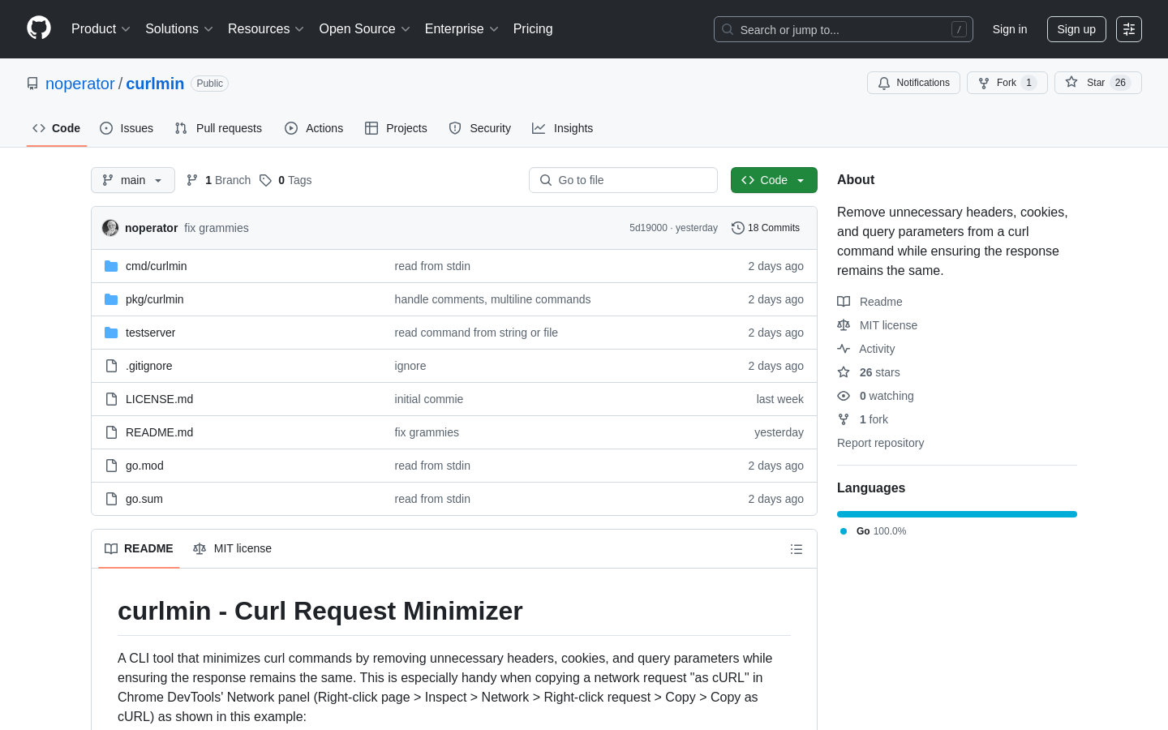Image resolution: width=1168 pixels, height=730 pixels.
Task: Click the go.sum file icon
Action: point(111,499)
